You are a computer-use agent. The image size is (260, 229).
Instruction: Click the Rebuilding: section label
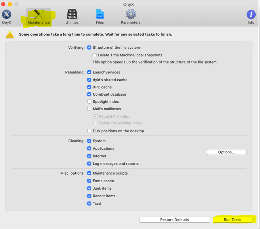pos(75,72)
